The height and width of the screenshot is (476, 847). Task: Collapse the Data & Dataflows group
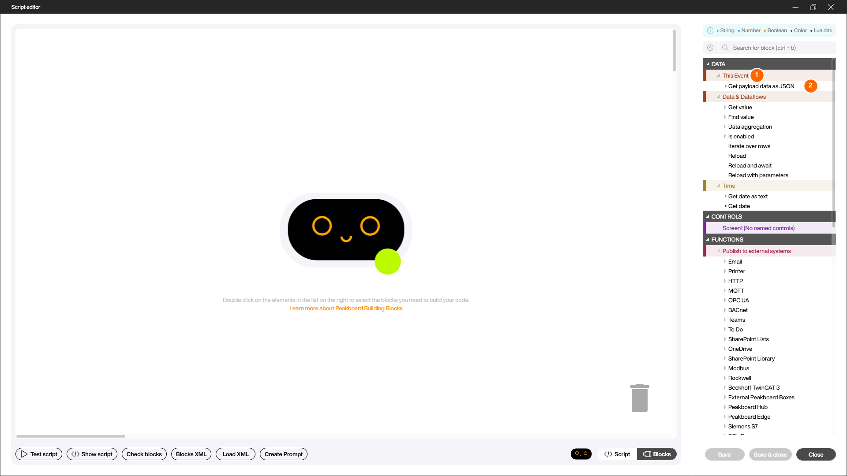pyautogui.click(x=719, y=97)
